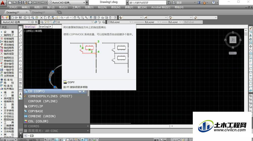Click the 轴网标注 tool
Image resolution: width=253 pixels, height=141 pixels.
7,58
